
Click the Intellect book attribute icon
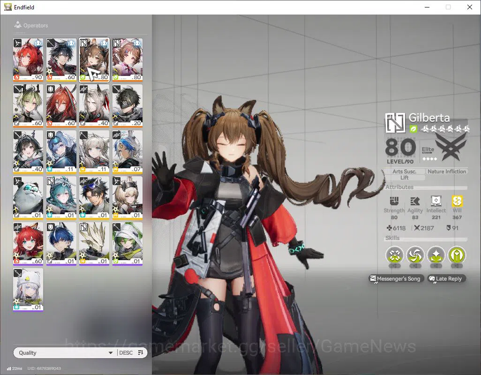[x=436, y=201]
